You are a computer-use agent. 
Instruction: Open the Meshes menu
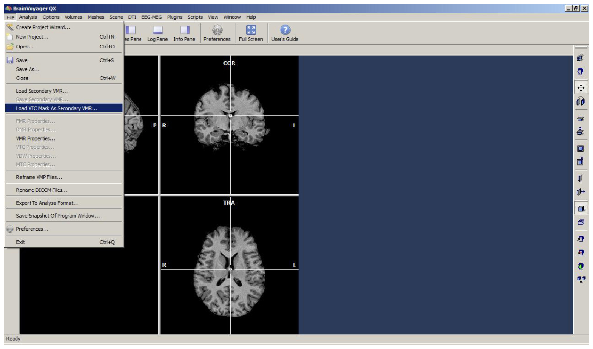pos(96,17)
